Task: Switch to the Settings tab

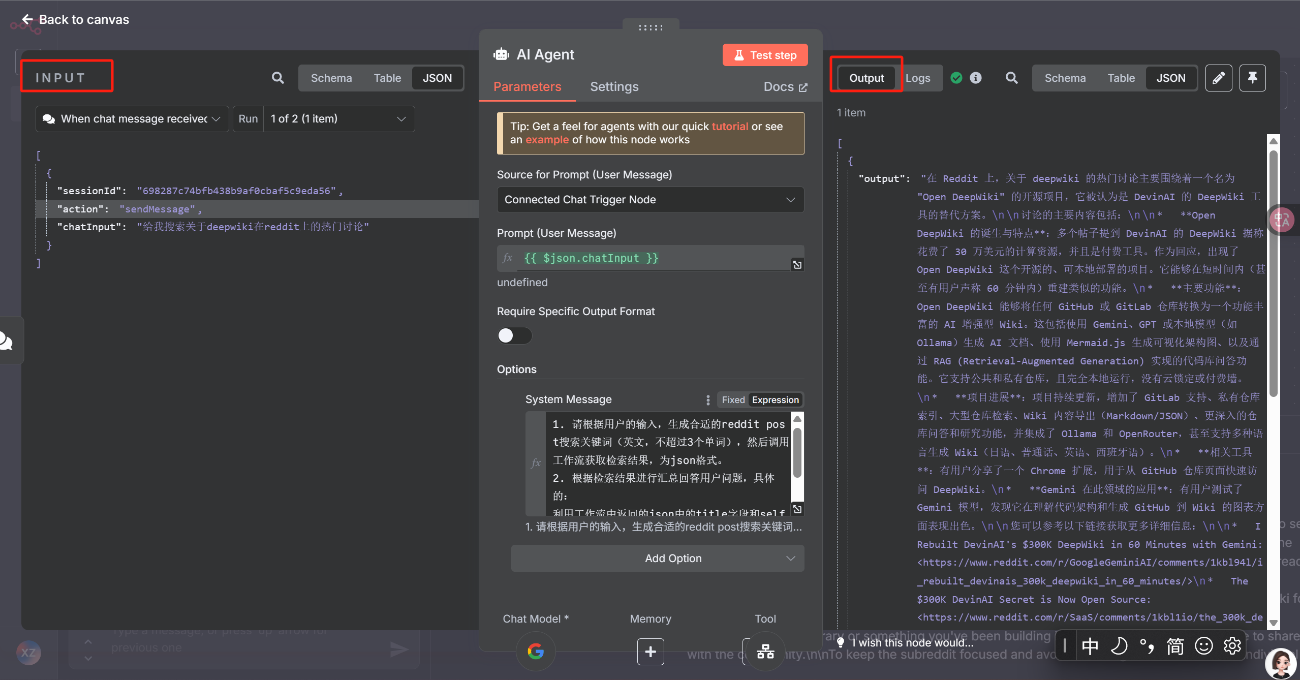Action: coord(614,87)
